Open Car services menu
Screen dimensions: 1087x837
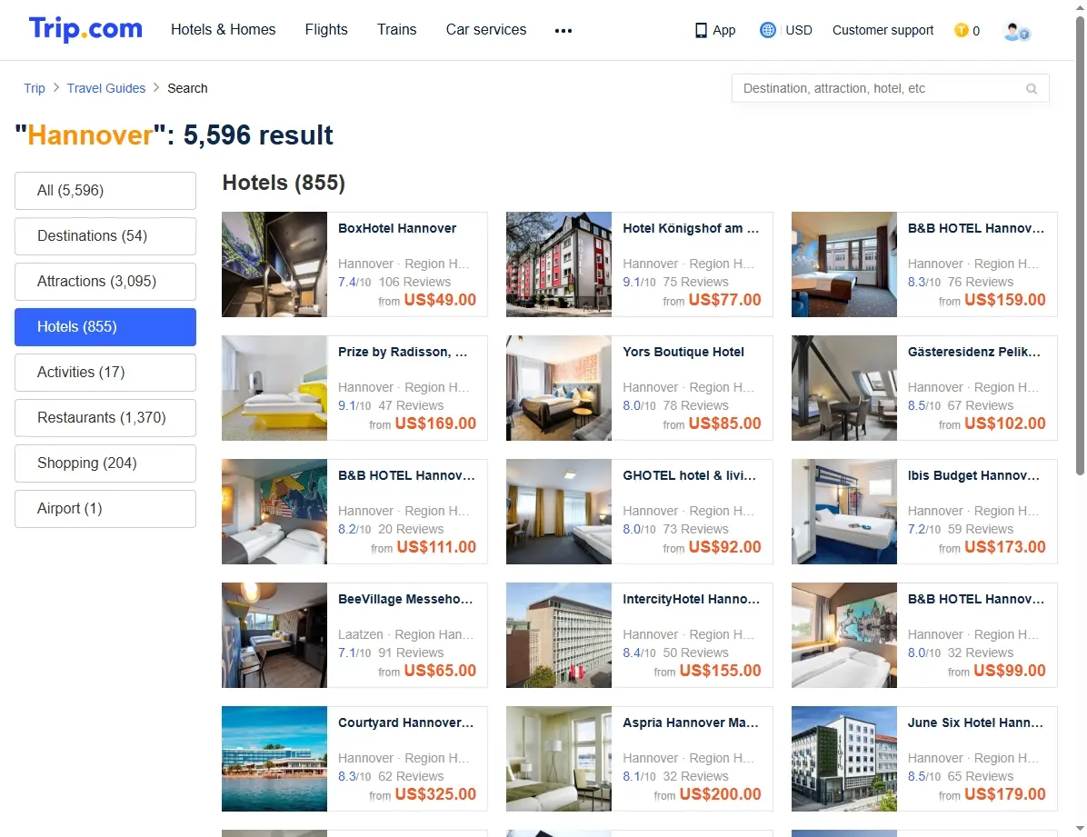pyautogui.click(x=486, y=30)
